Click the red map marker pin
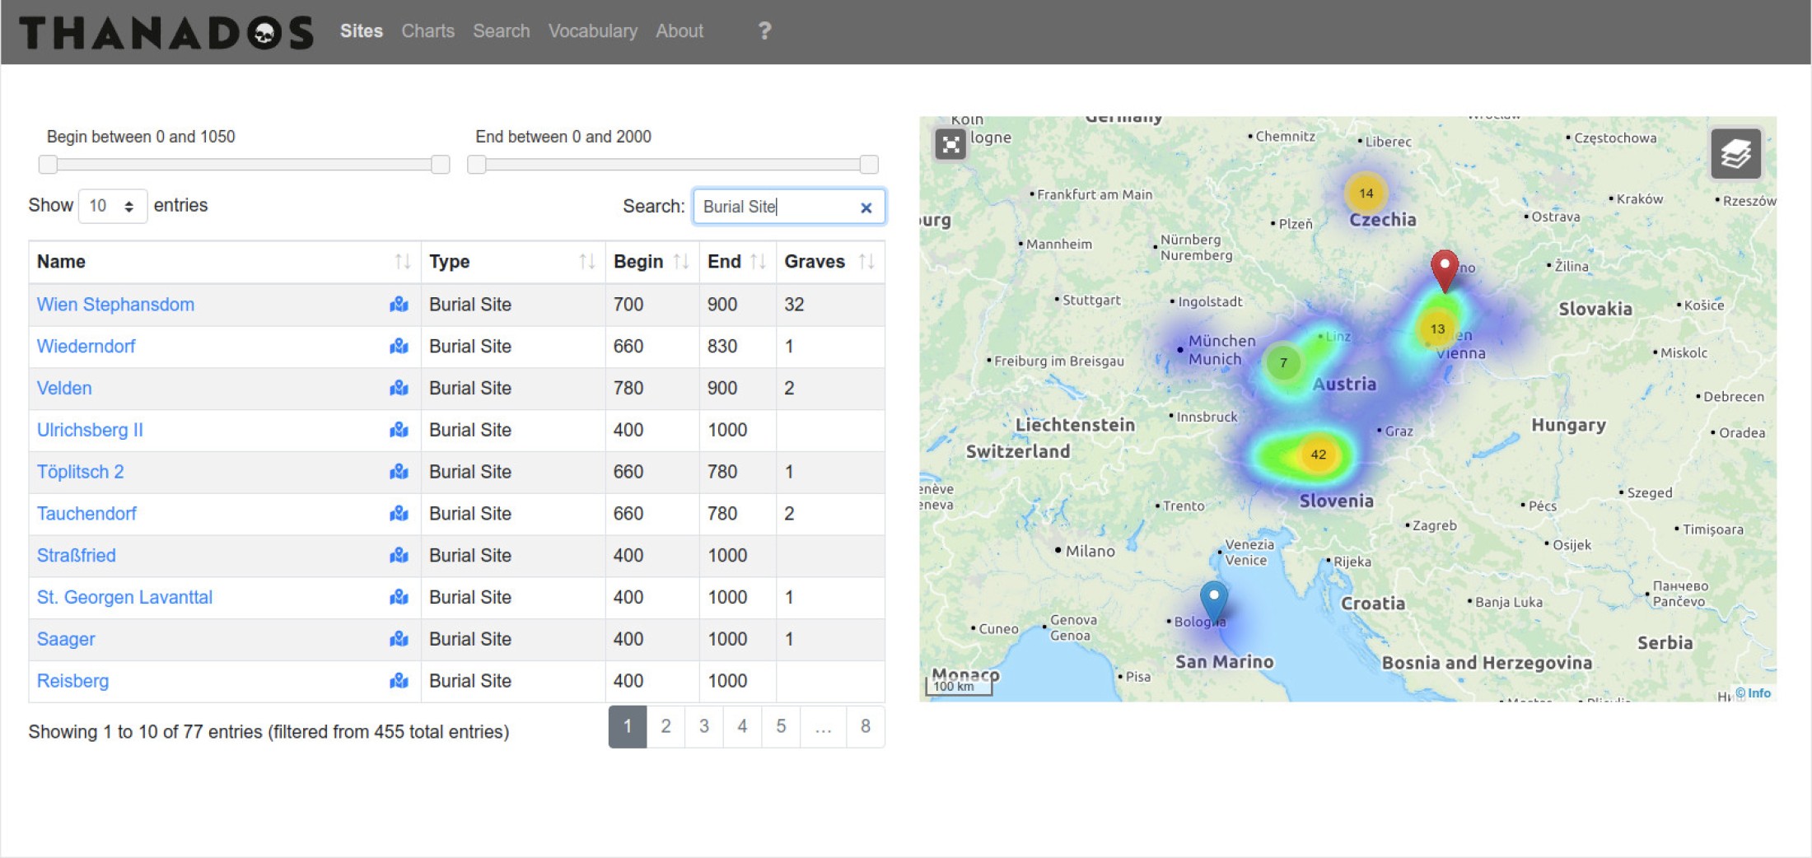This screenshot has height=858, width=1812. pos(1444,268)
